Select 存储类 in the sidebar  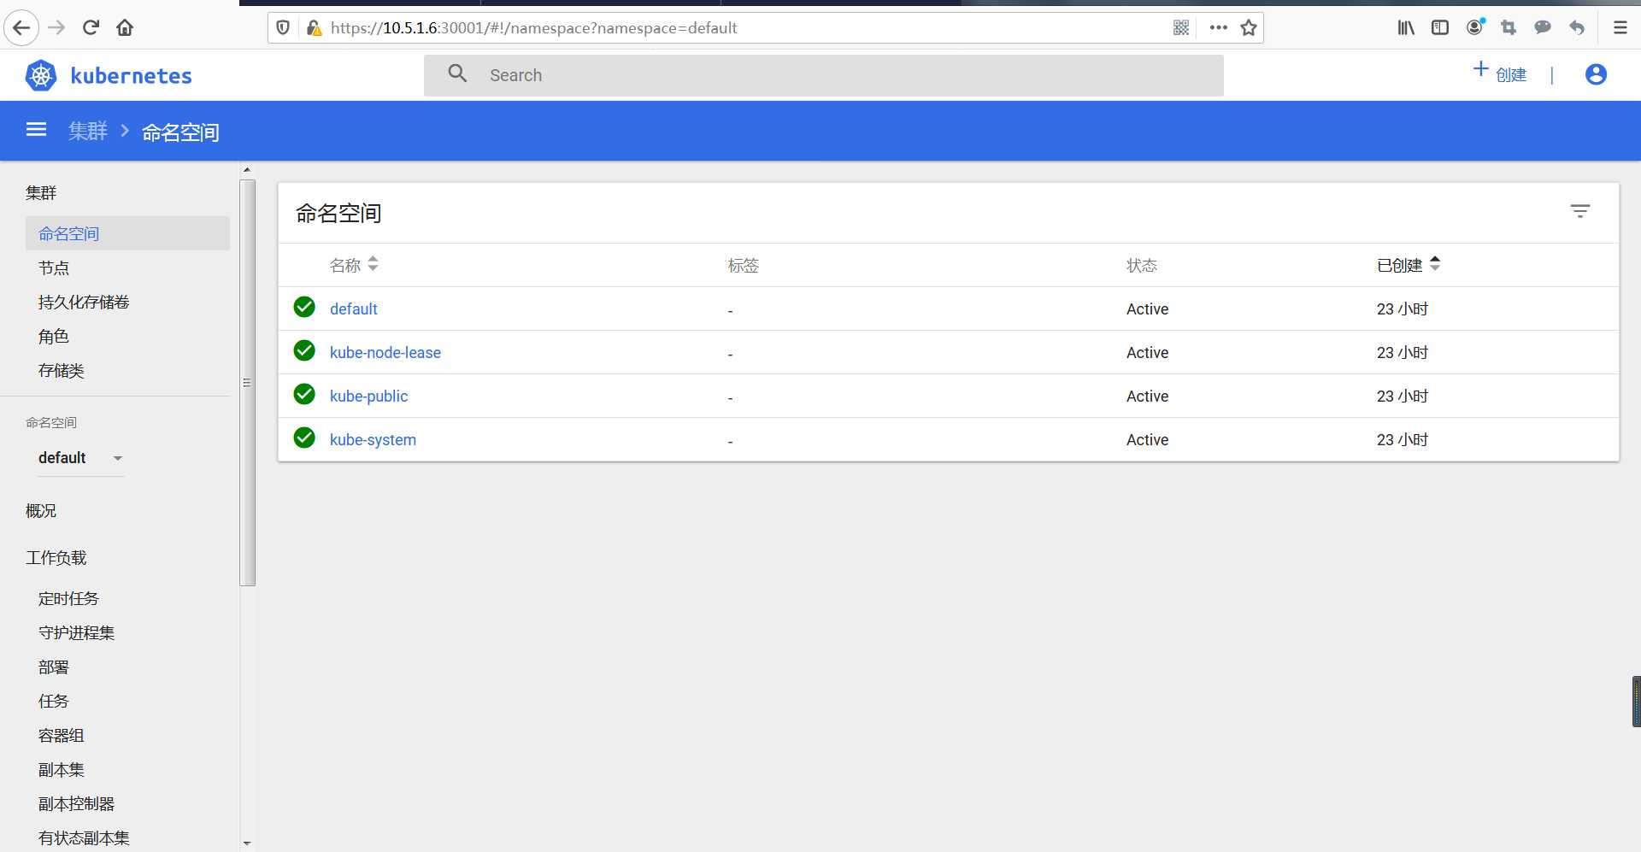61,370
